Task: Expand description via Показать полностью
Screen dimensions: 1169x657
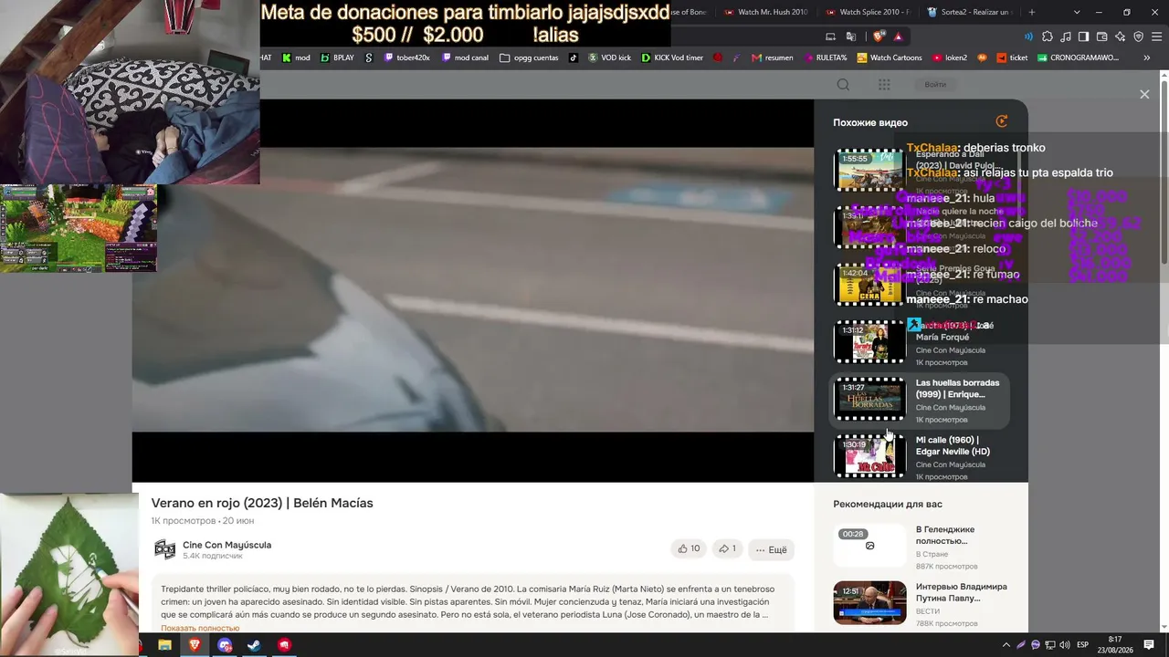Action: click(200, 628)
